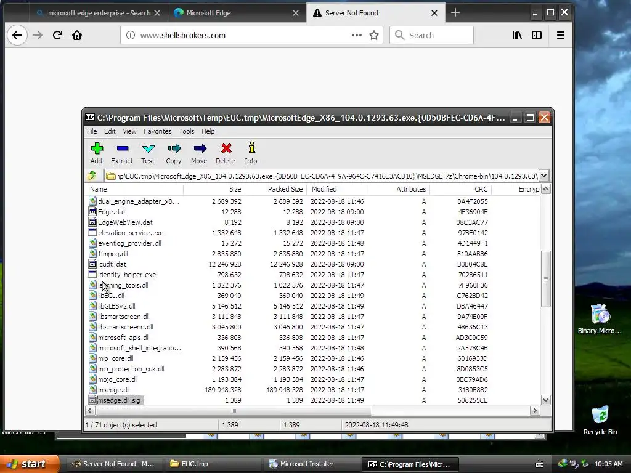Toggle the Firefox sidebar icon
Viewport: 631px width, 473px height.
pyautogui.click(x=537, y=35)
